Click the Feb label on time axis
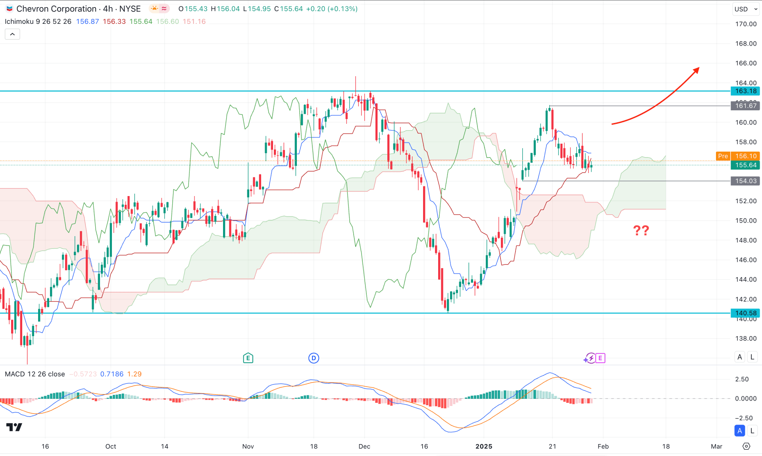Image resolution: width=762 pixels, height=456 pixels. [603, 446]
